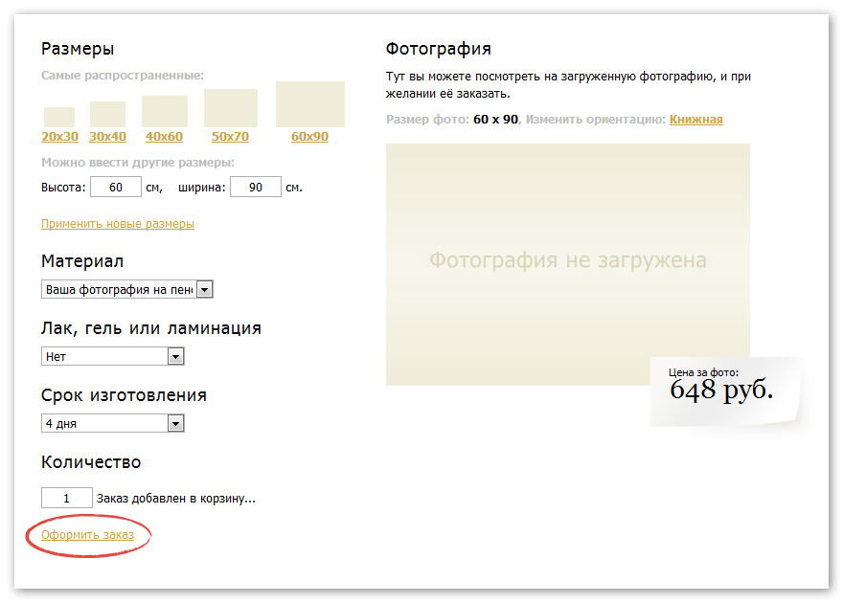Screen dimensions: 843x603
Task: Click the Размеры heading
Action: [x=78, y=50]
